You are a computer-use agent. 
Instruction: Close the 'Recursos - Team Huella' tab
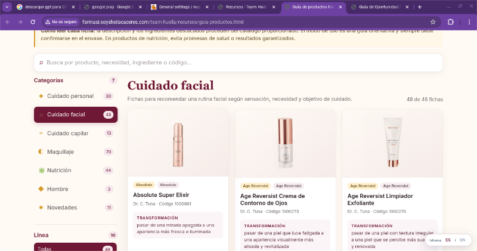[x=274, y=7]
